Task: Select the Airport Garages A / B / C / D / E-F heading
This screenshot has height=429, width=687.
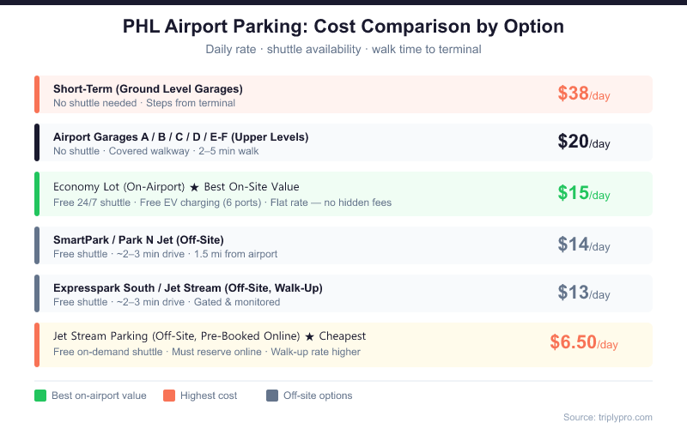Action: pos(180,136)
